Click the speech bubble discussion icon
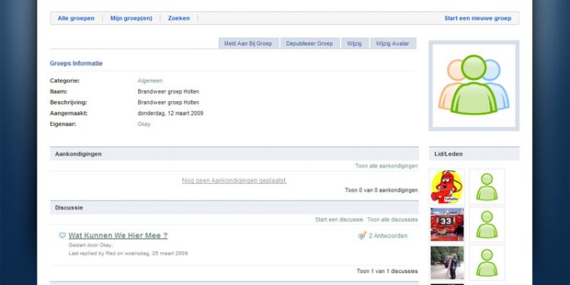The width and height of the screenshot is (570, 285). tap(62, 235)
